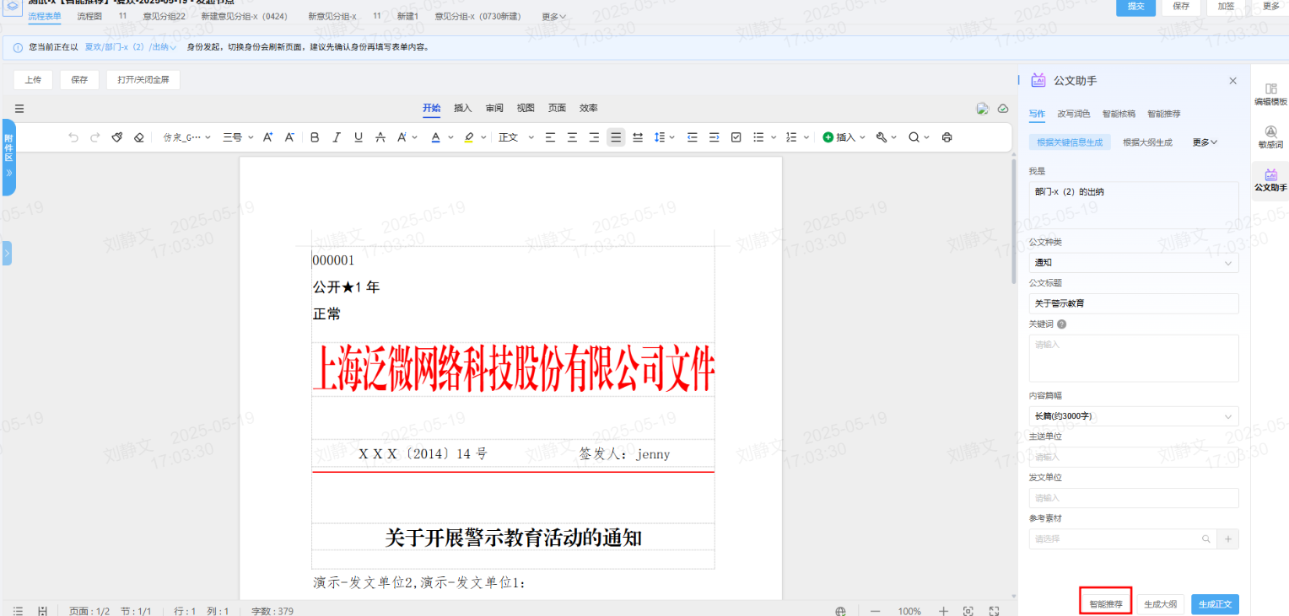1289x616 pixels.
Task: Apply a bullet list
Action: [x=758, y=137]
